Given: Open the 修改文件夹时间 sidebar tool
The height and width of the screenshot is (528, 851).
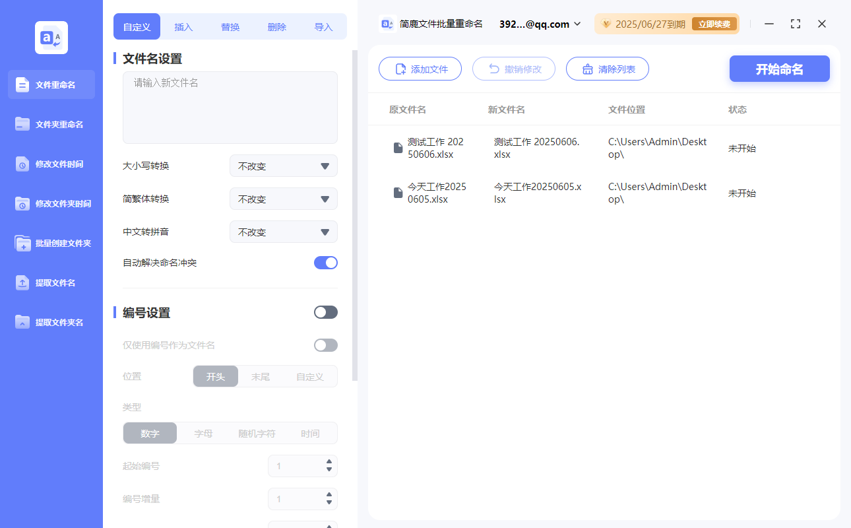Looking at the screenshot, I should click(51, 203).
